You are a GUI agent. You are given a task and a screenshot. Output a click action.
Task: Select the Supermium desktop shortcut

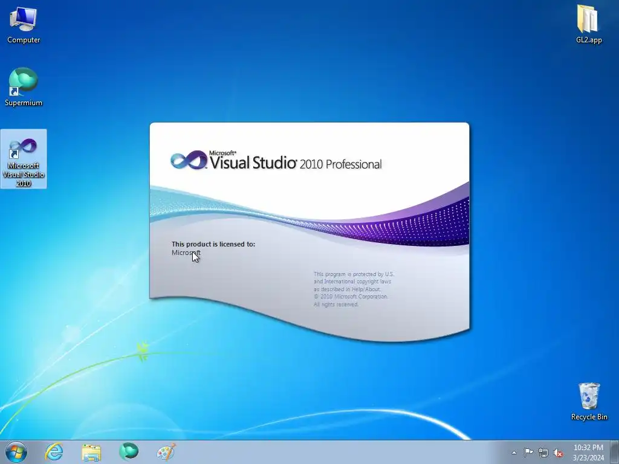(24, 87)
